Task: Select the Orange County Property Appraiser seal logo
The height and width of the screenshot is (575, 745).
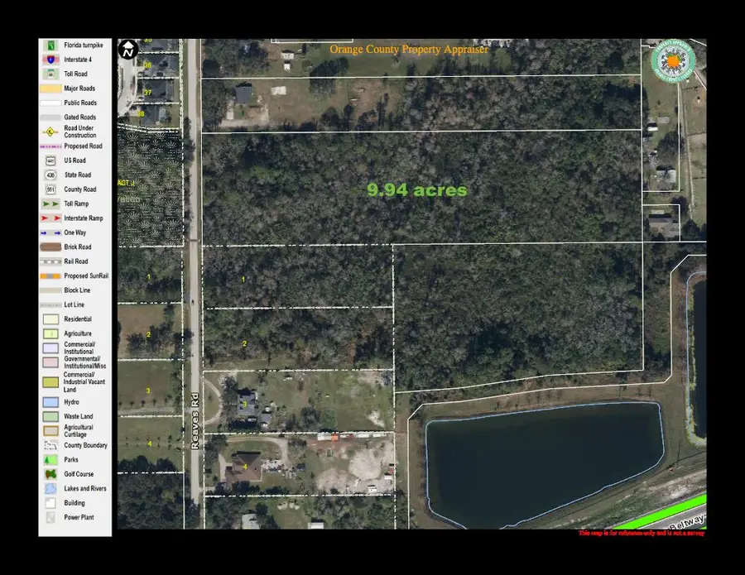Action: coord(673,59)
